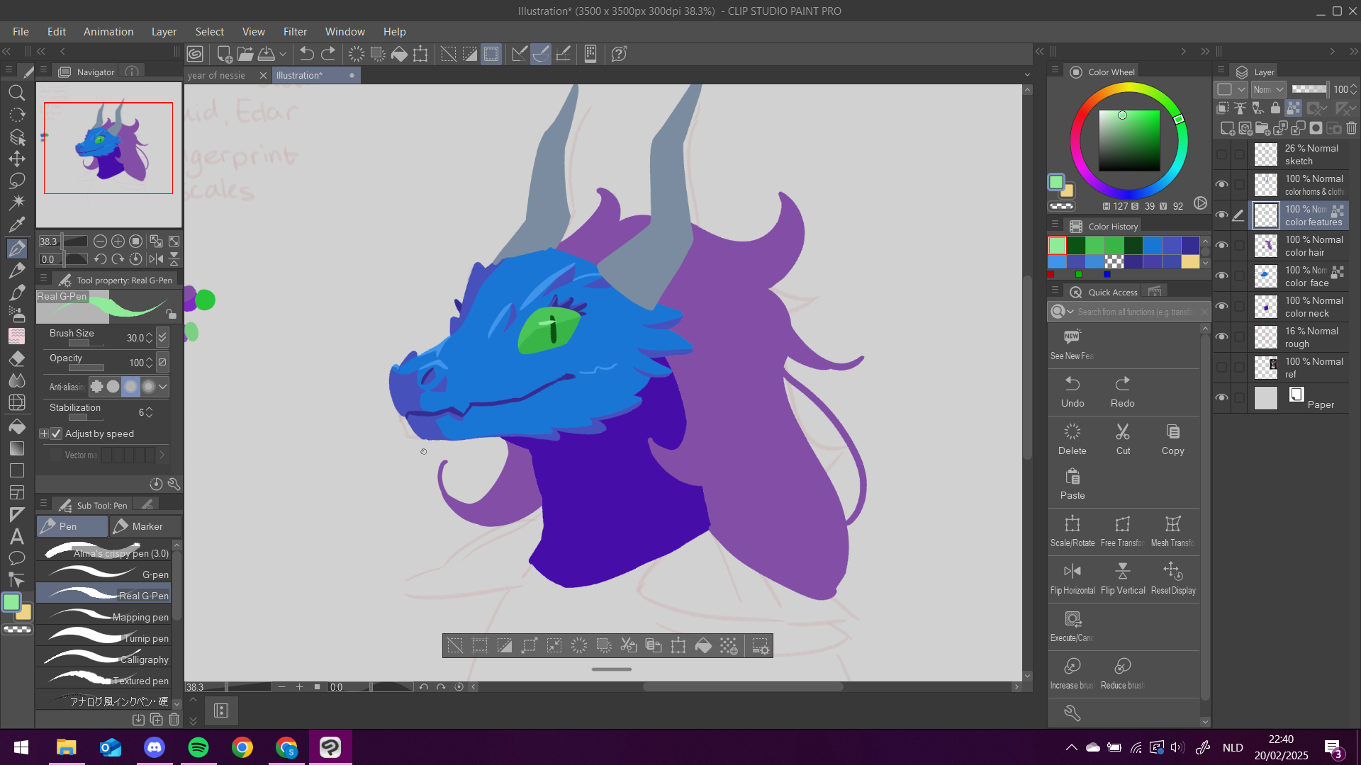
Task: Open the Filter menu
Action: [x=295, y=32]
